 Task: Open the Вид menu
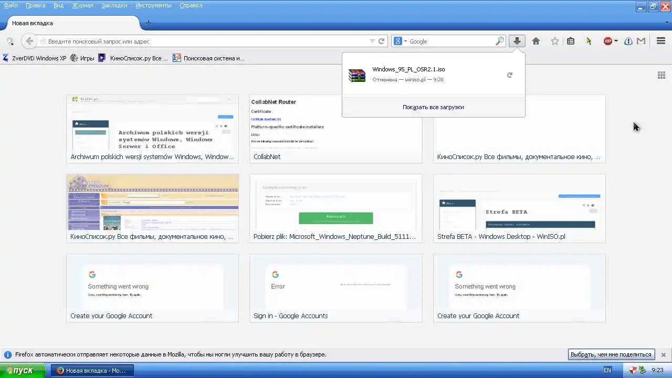(58, 5)
